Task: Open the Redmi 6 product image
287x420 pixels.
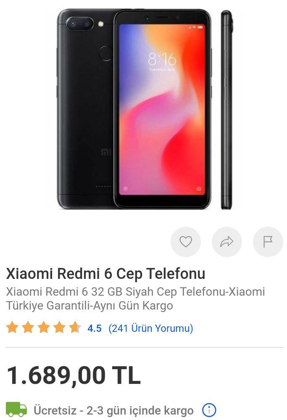Action: coord(144,109)
